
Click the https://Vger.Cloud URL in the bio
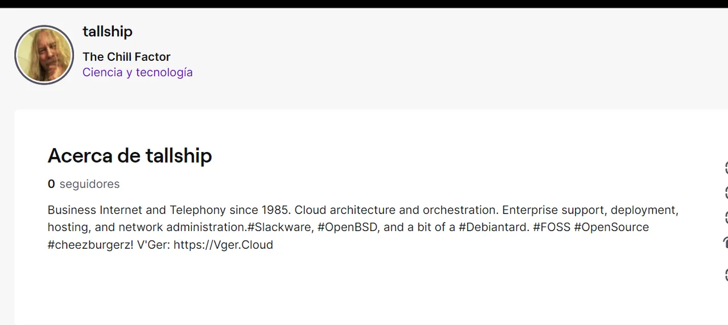pyautogui.click(x=223, y=245)
